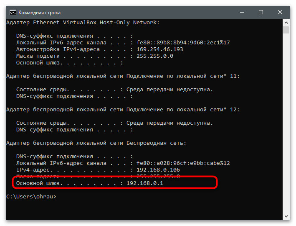This screenshot has width=296, height=226.
Task: Close the Командная строка window
Action: pyautogui.click(x=280, y=12)
